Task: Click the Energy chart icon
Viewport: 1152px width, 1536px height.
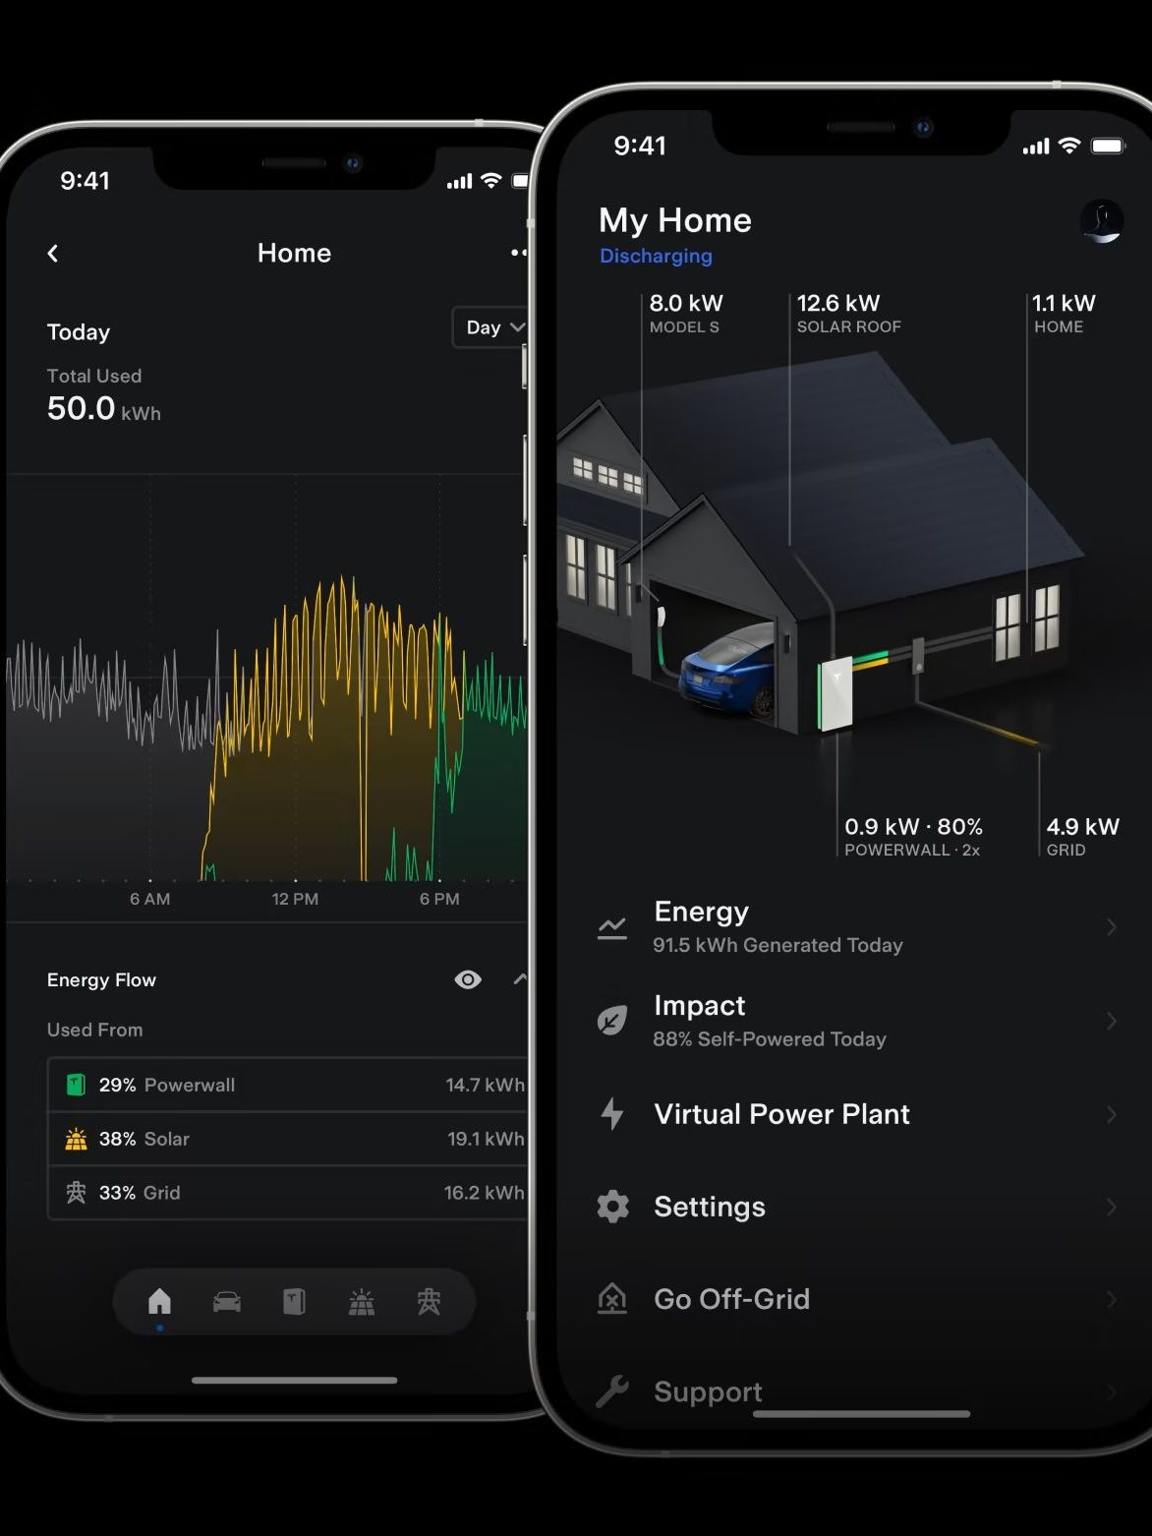Action: (612, 927)
